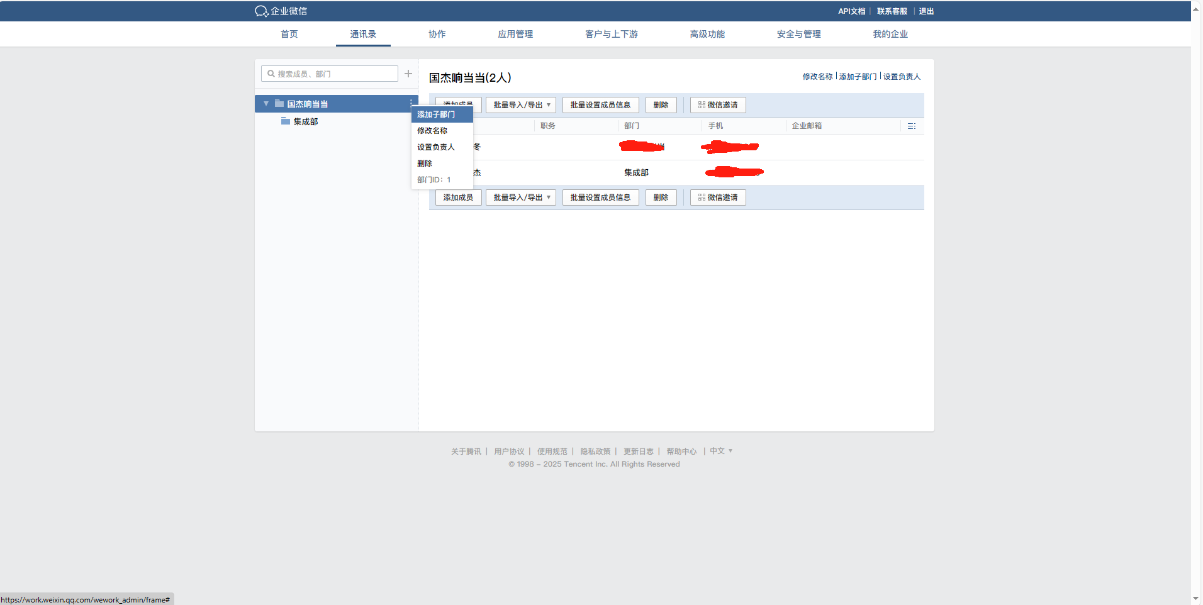
Task: Choose 删除 in the context menu
Action: tap(442, 164)
